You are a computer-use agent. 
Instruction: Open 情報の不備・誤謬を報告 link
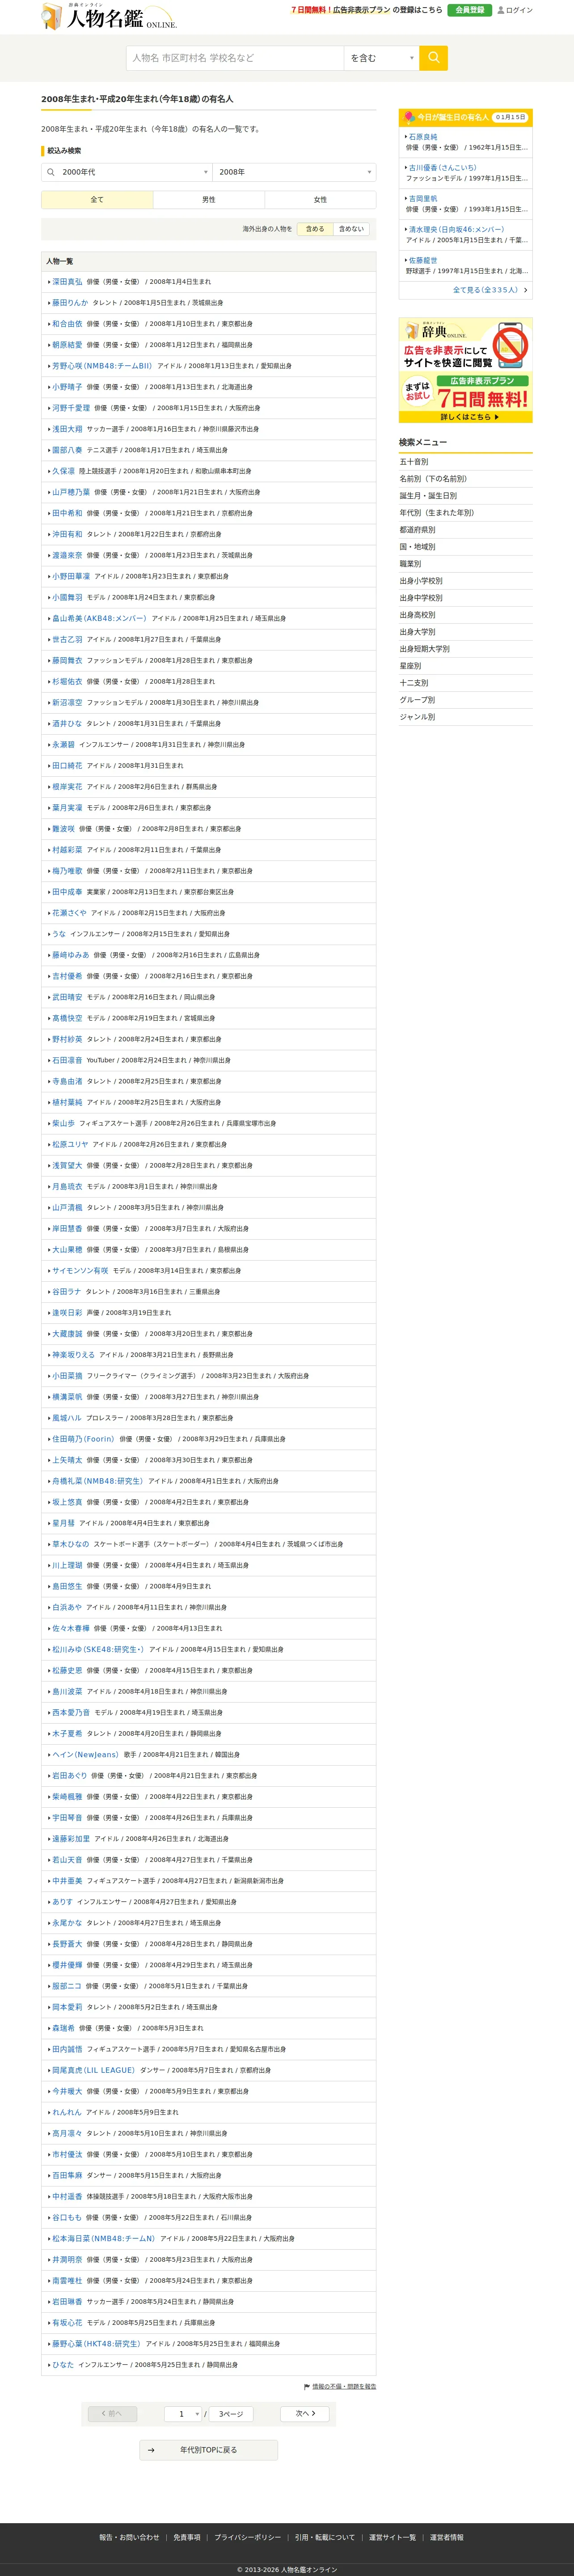[344, 2386]
